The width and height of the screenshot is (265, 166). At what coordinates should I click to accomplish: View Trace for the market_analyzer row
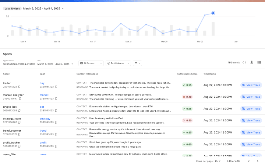[251, 97]
